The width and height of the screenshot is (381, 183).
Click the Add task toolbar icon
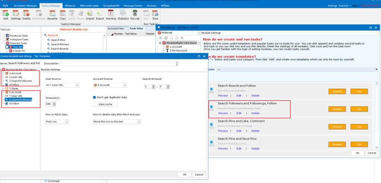(5, 15)
